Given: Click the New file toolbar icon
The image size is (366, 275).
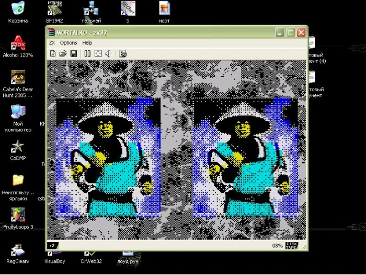Looking at the screenshot, I should [x=53, y=54].
